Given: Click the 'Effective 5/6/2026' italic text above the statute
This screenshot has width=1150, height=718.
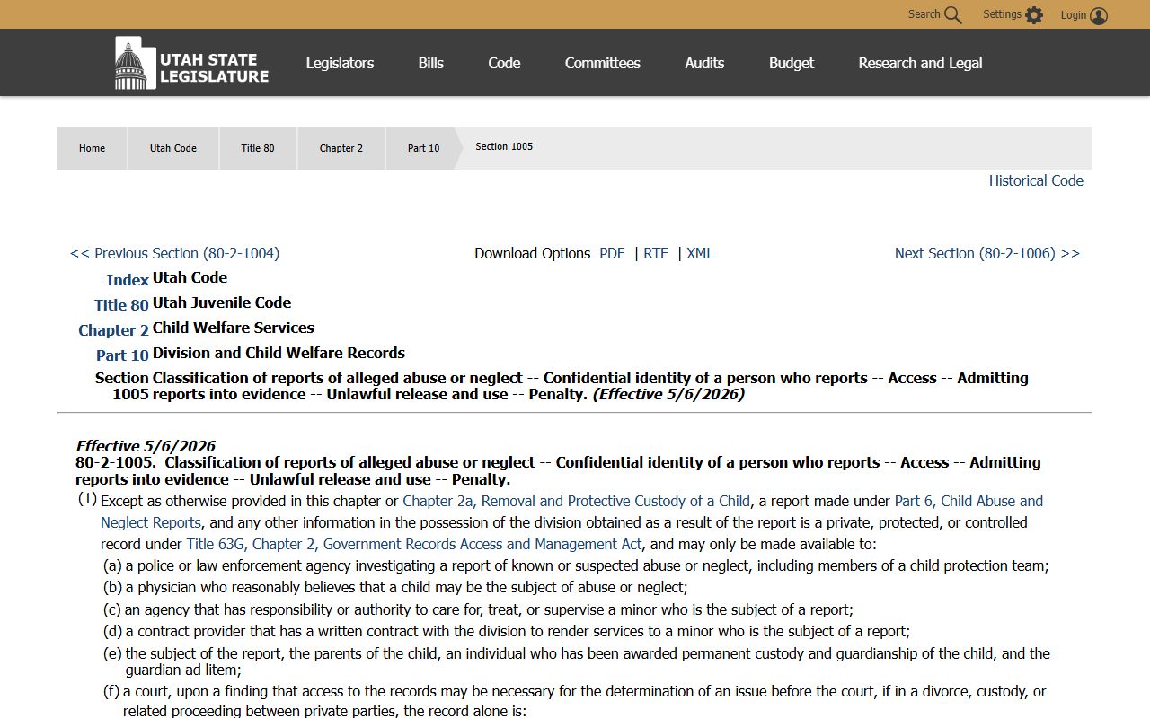Looking at the screenshot, I should [x=146, y=446].
